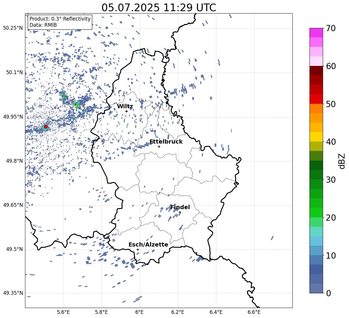Click the 6.4°E longitude label

pos(216,312)
